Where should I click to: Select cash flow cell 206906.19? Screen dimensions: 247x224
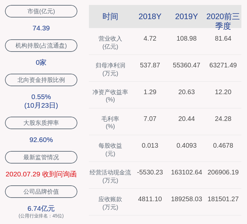click(x=223, y=172)
